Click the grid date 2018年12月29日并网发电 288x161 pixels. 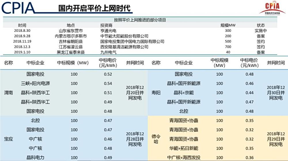(x=276, y=139)
